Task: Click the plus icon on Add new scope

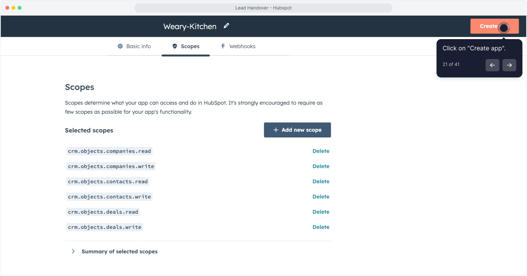Action: [x=276, y=130]
